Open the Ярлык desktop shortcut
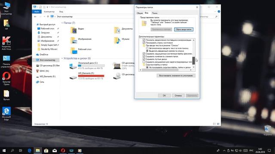The width and height of the screenshot is (275, 154). pyautogui.click(x=6, y=95)
